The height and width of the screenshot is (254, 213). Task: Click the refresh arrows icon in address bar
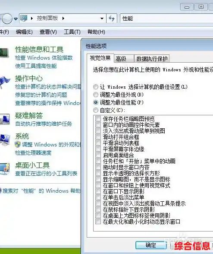click(x=112, y=18)
